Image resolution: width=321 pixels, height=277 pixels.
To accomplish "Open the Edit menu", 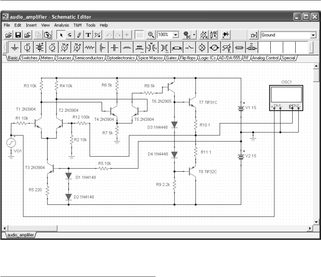I will (x=18, y=25).
